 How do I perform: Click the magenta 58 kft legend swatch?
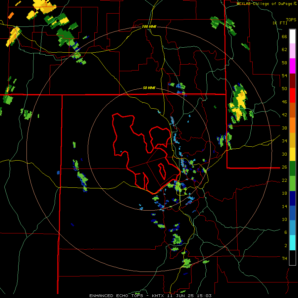pos(292,66)
